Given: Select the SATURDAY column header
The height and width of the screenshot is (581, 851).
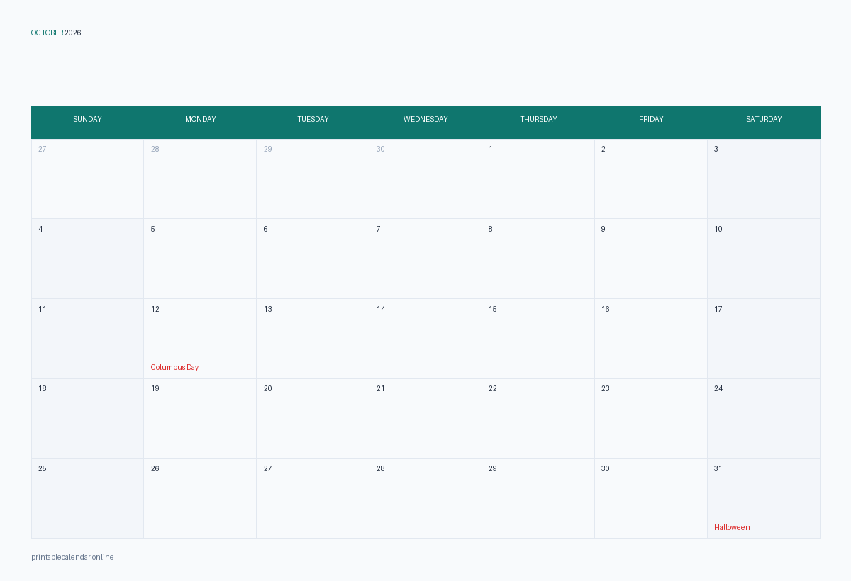Looking at the screenshot, I should (764, 119).
